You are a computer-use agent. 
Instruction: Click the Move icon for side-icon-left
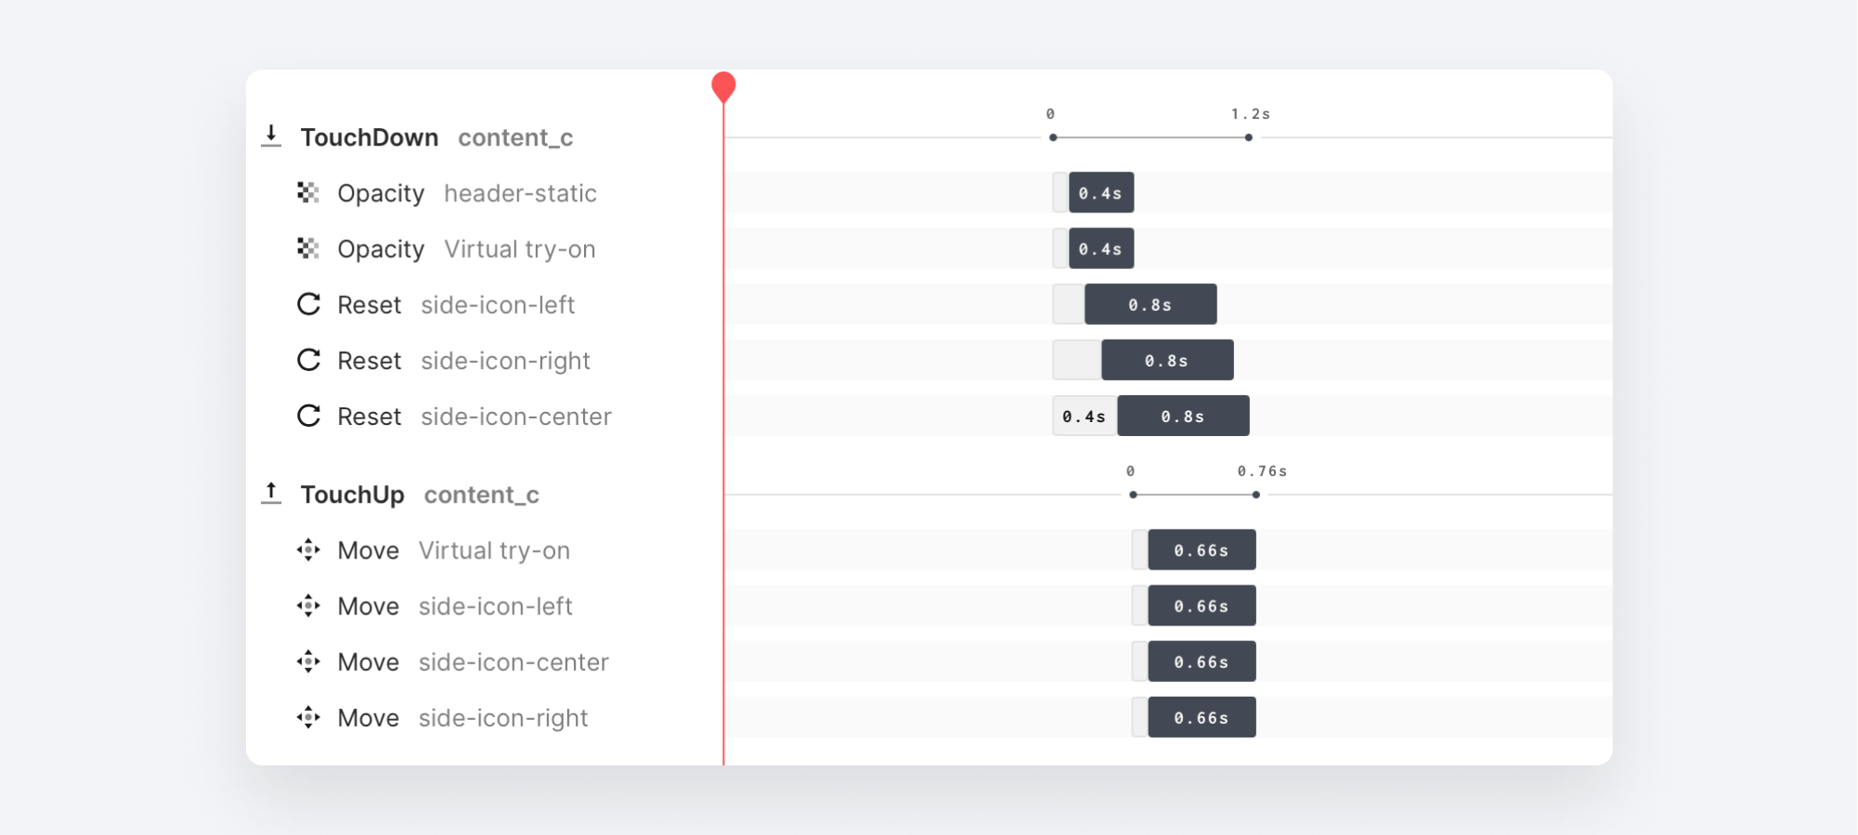pos(308,606)
